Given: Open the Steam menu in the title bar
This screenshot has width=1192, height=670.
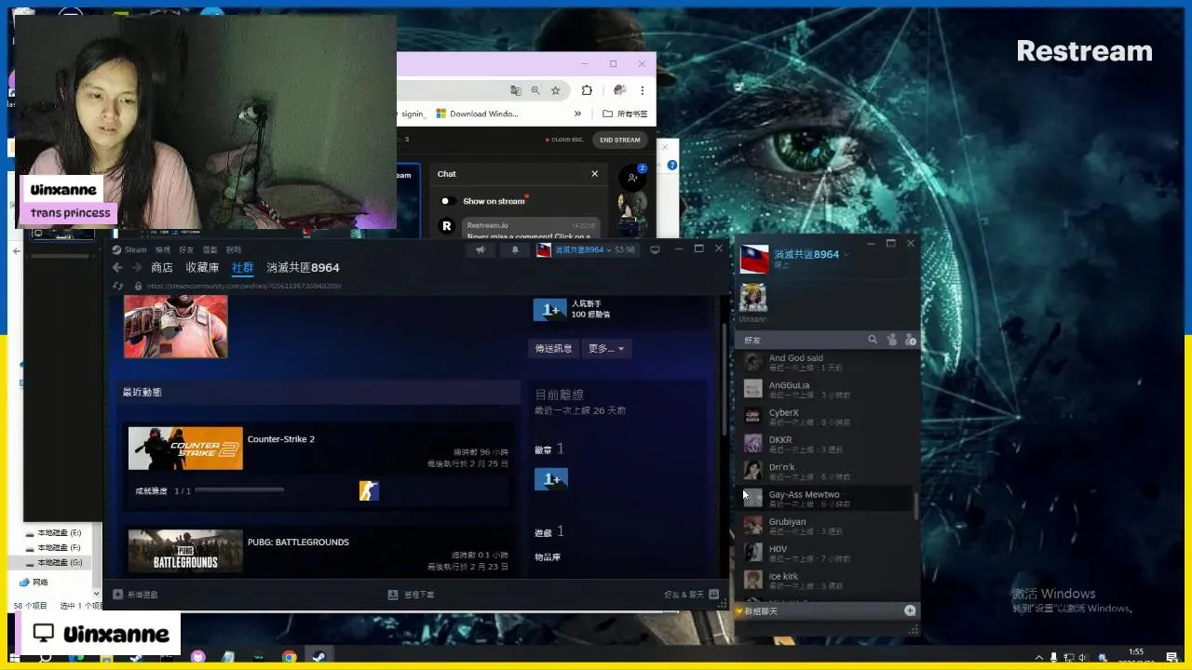Looking at the screenshot, I should tap(130, 249).
